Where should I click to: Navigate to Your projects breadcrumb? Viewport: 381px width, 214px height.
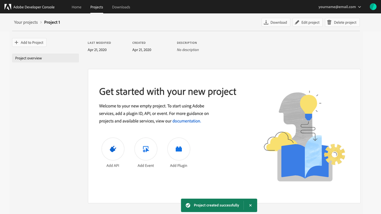point(25,22)
